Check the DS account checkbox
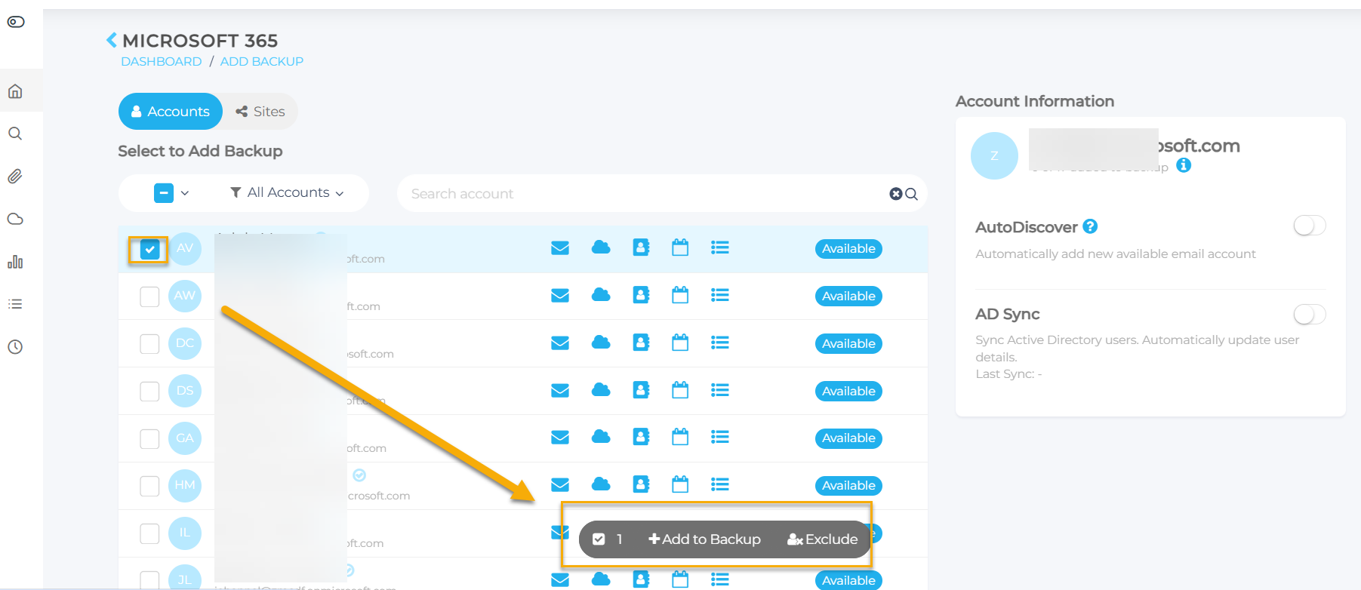The image size is (1361, 590). 149,391
